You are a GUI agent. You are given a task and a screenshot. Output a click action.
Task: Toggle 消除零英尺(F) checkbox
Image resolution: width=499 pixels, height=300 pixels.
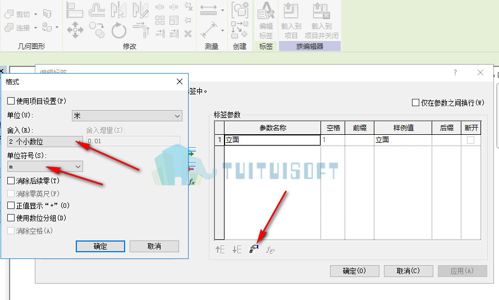(11, 193)
